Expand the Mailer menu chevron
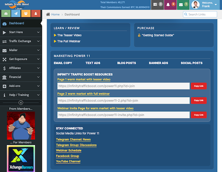Image resolution: width=222 pixels, height=172 pixels. tap(38, 50)
